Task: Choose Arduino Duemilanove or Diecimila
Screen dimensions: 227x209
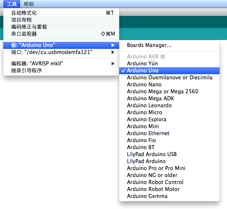Action: click(170, 78)
